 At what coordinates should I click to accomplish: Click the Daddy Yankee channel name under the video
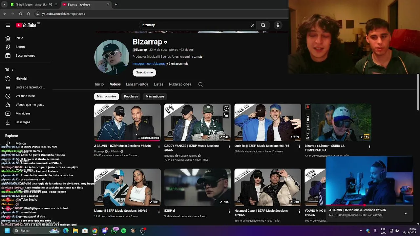189,156
